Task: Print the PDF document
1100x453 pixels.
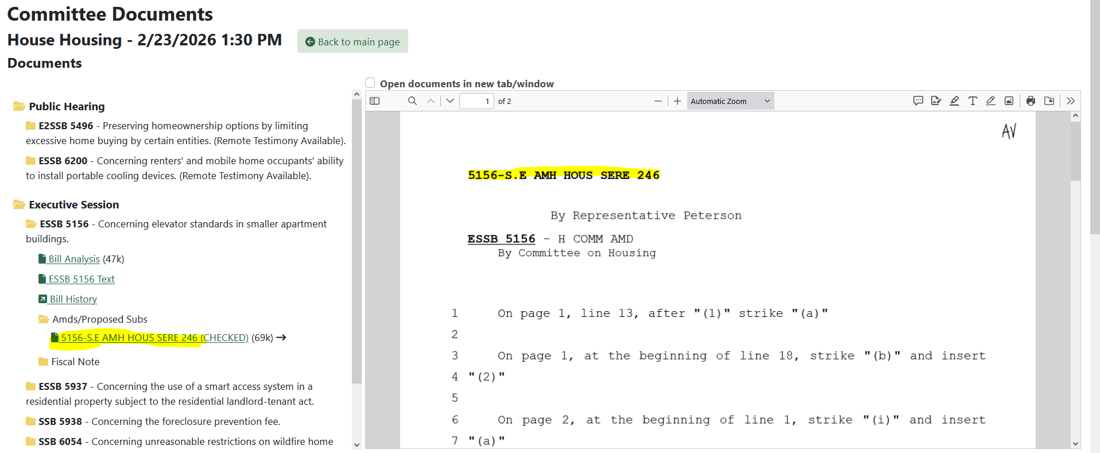Action: coord(1031,101)
